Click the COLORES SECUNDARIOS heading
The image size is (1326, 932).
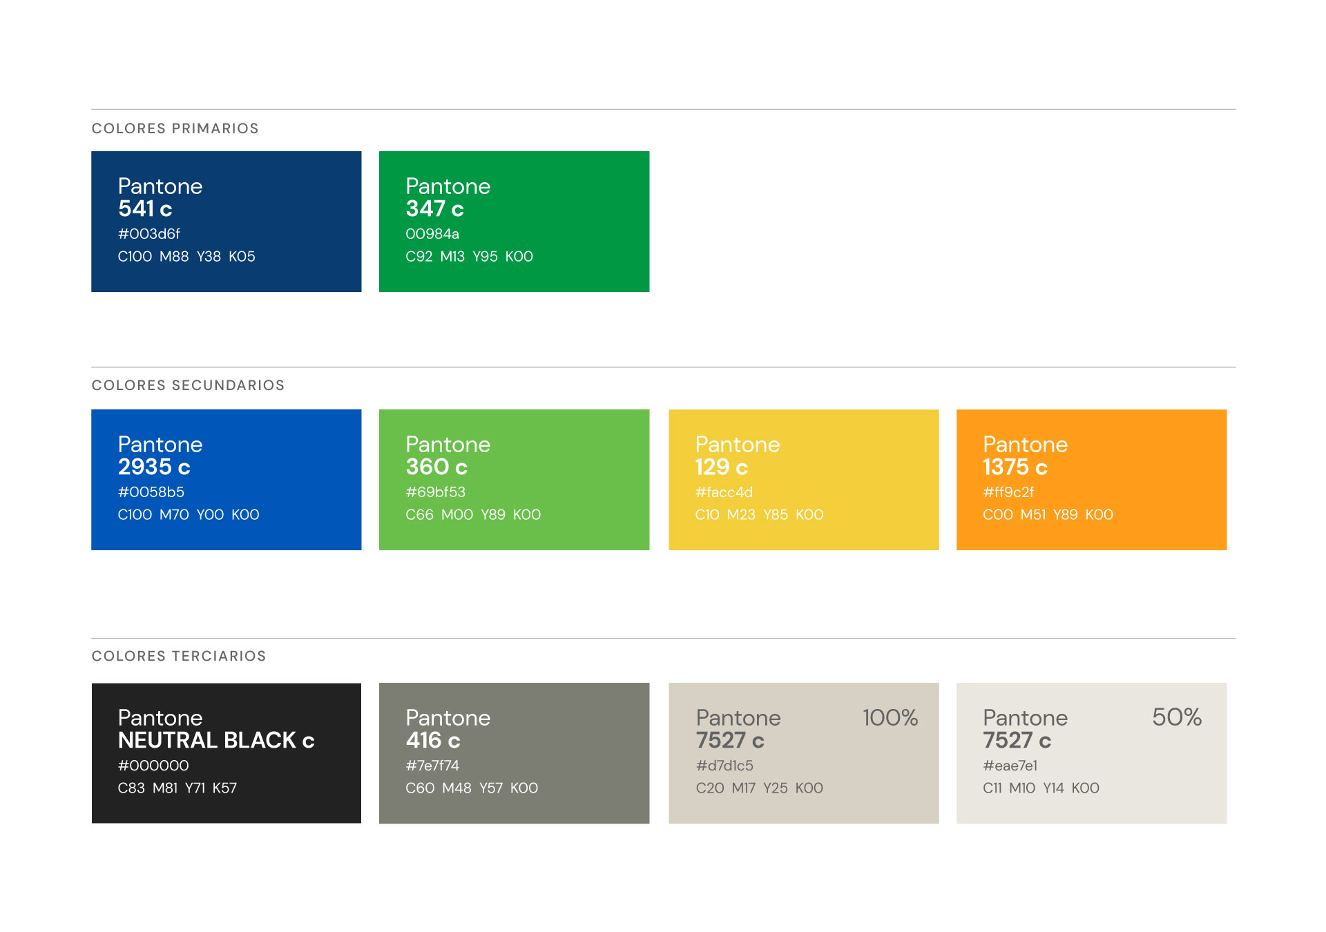click(x=188, y=385)
